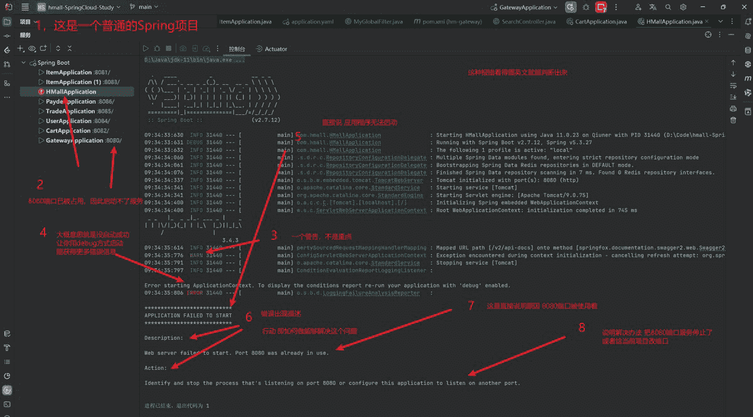Open the CartApplication.java editor tab
The height and width of the screenshot is (417, 753).
click(596, 21)
